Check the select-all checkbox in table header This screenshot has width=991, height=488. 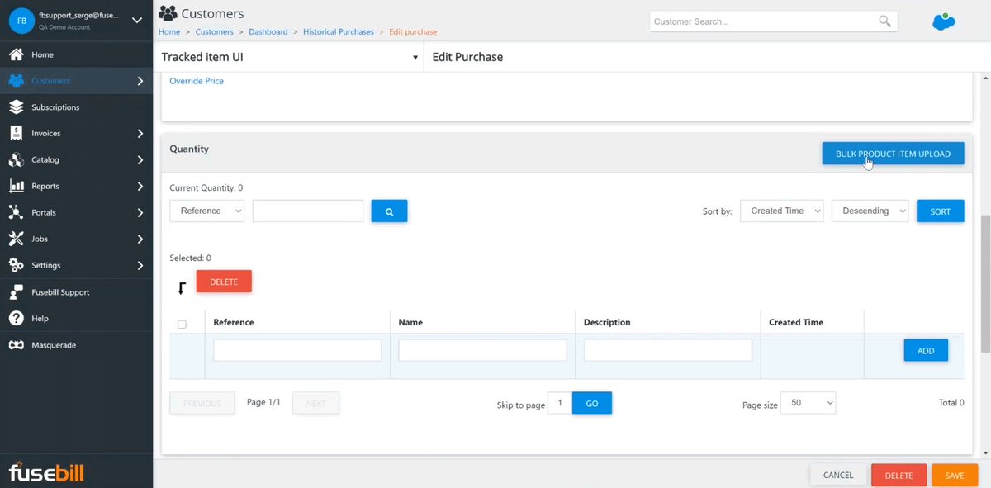pos(182,324)
